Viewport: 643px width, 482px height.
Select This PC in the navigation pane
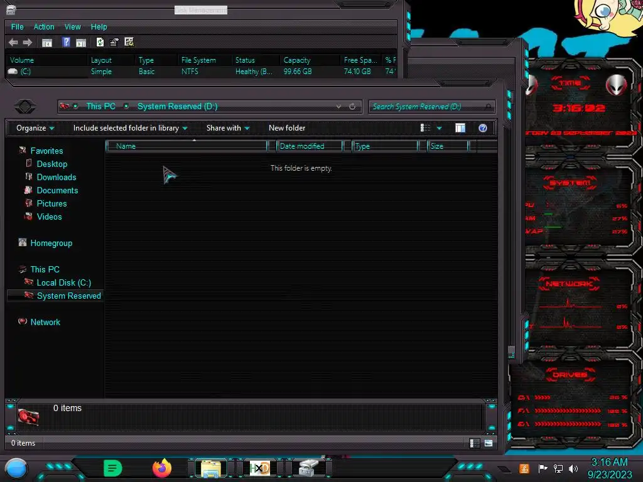45,269
